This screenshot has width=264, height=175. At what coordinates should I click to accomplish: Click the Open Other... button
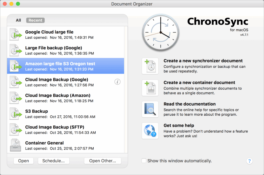[x=103, y=161]
